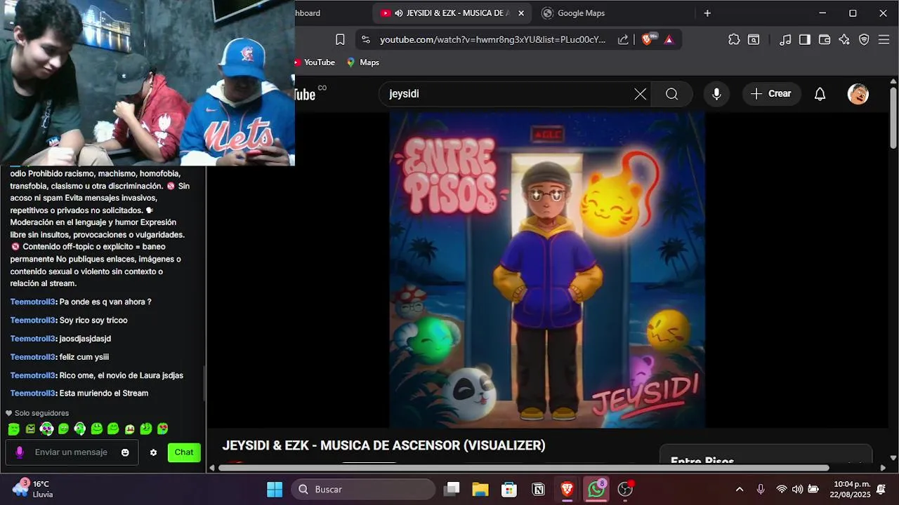Screen dimensions: 899x505
Task: Click the Enviar un mensaje field
Action: click(72, 452)
